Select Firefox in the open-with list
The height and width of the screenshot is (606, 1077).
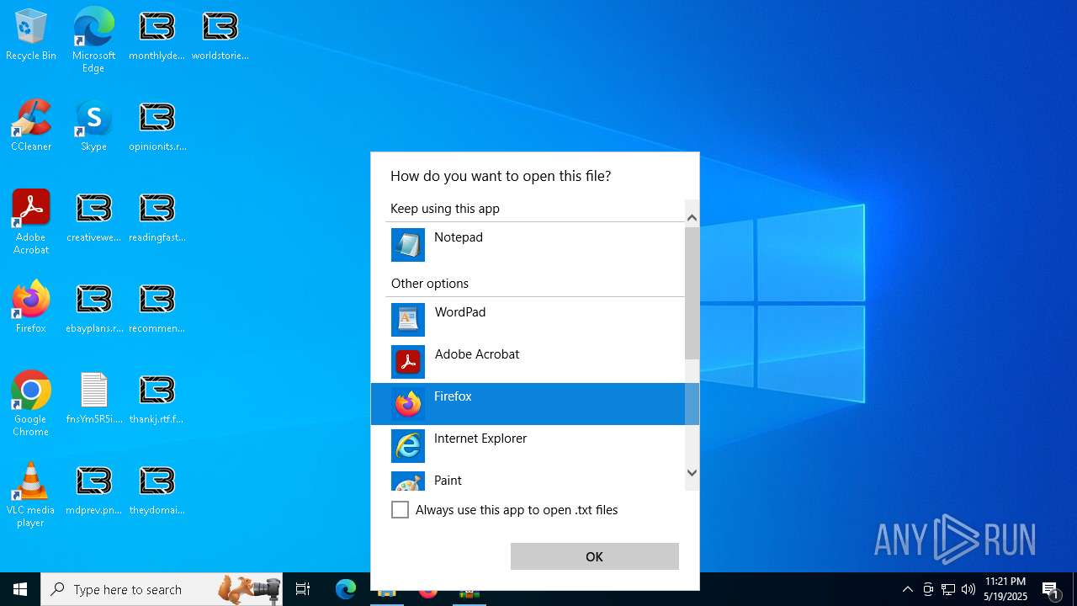528,404
